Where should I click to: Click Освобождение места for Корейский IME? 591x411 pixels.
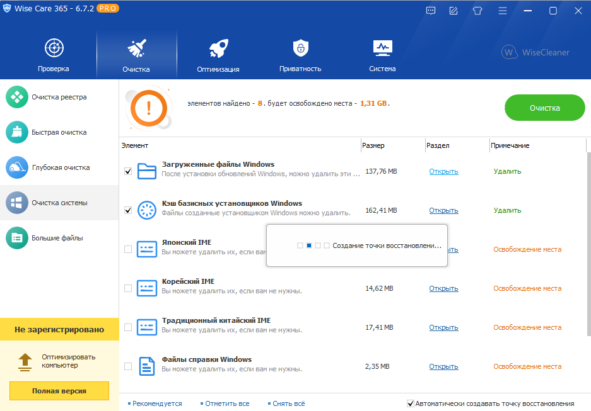527,288
